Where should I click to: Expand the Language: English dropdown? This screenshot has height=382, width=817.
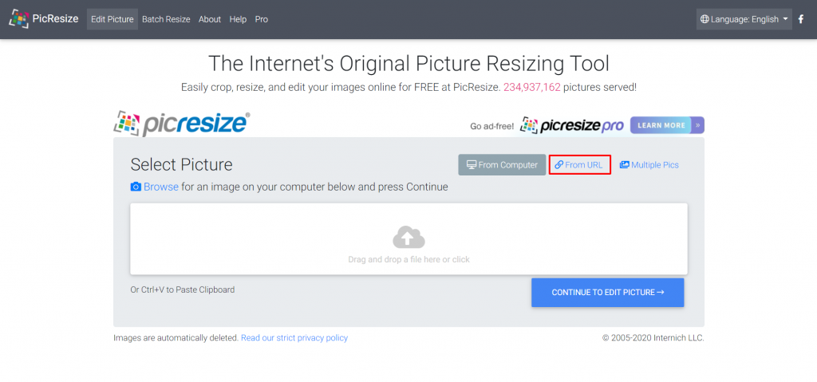pos(744,19)
